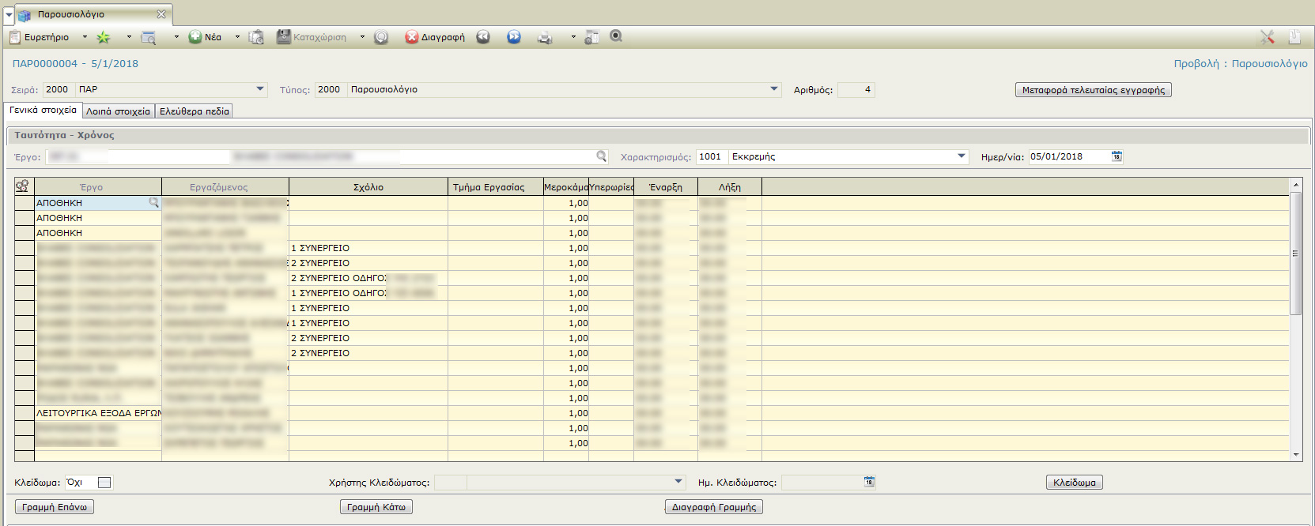Viewport: 1315px width, 526px height.
Task: Go to previous record with rewind icon
Action: 483,37
